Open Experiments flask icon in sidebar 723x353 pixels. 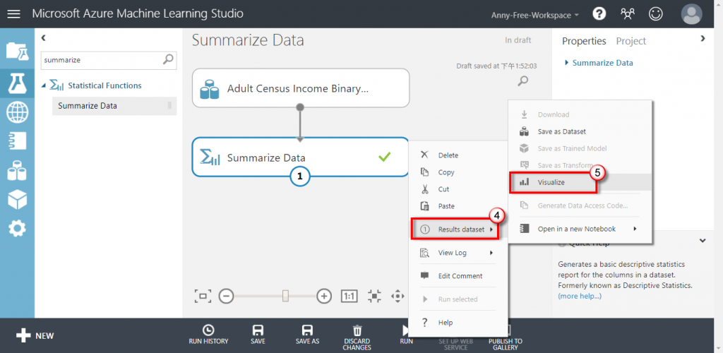tap(17, 82)
